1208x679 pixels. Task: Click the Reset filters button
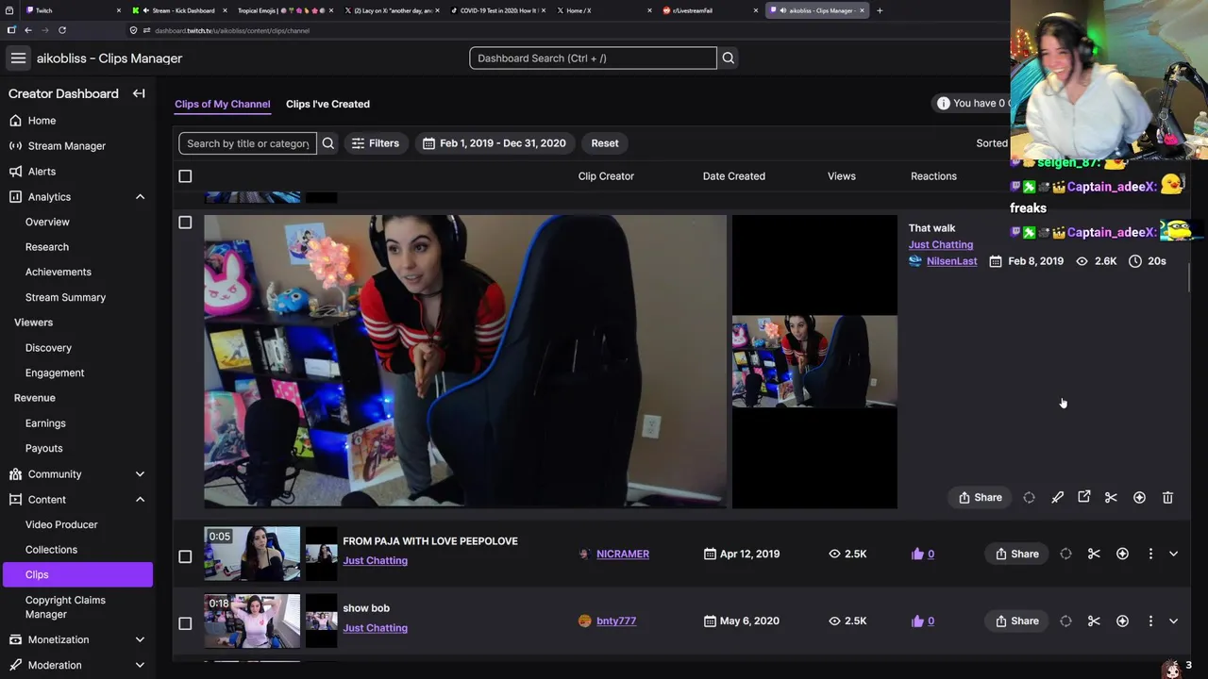tap(605, 143)
